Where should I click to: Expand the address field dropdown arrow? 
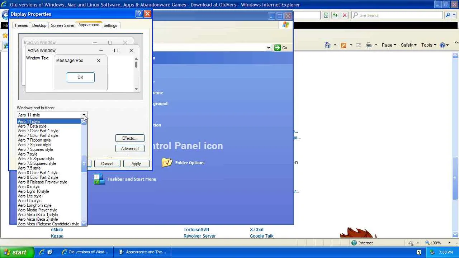click(268, 48)
